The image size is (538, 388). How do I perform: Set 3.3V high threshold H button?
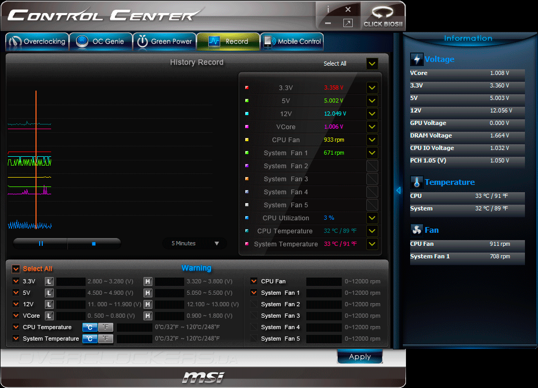[148, 282]
